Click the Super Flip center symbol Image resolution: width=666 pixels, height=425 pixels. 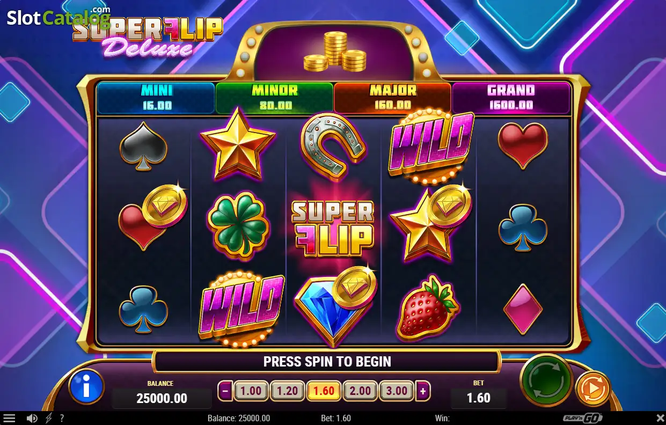[333, 228]
